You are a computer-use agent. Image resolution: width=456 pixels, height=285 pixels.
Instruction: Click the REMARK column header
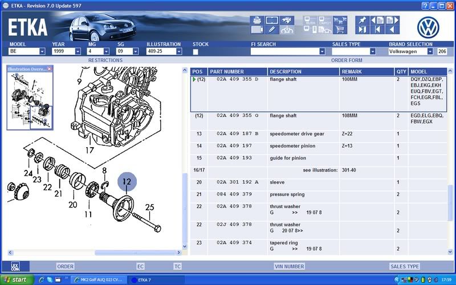click(x=367, y=72)
